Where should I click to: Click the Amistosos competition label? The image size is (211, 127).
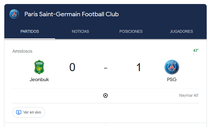point(22,51)
